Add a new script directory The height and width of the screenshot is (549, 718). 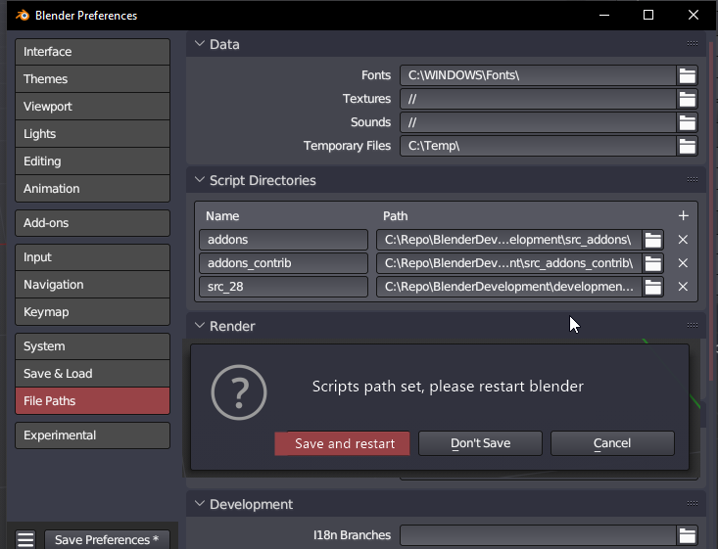tap(683, 215)
